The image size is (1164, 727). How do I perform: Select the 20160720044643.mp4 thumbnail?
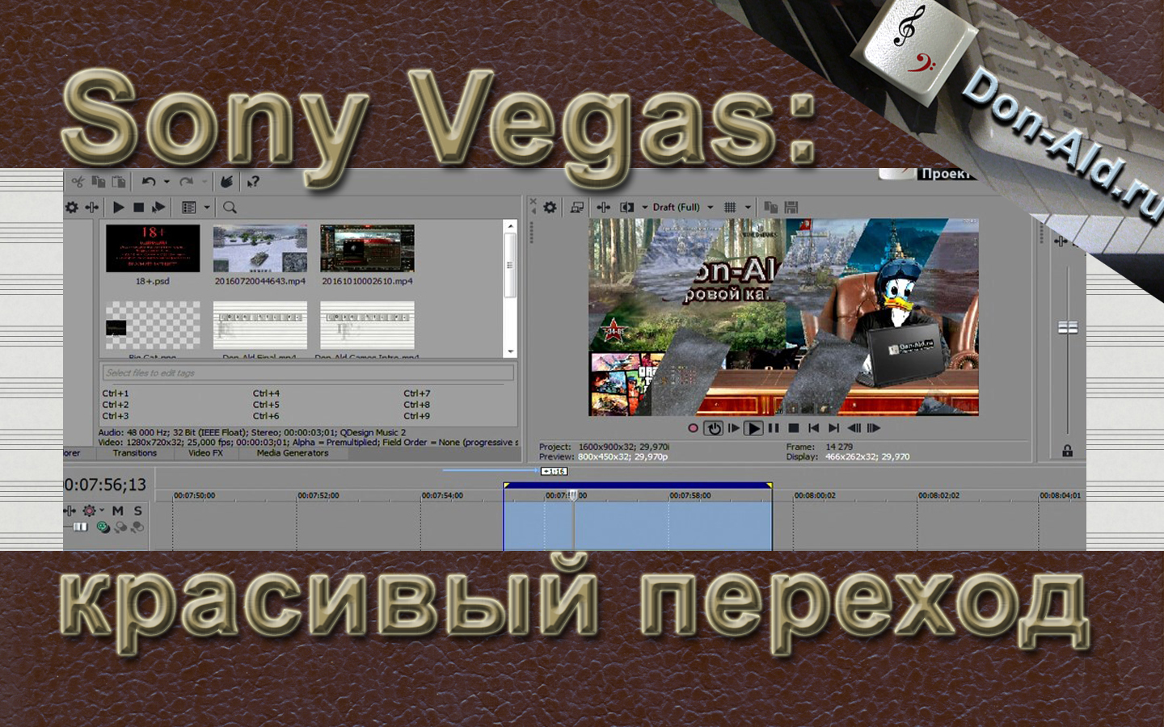click(260, 248)
